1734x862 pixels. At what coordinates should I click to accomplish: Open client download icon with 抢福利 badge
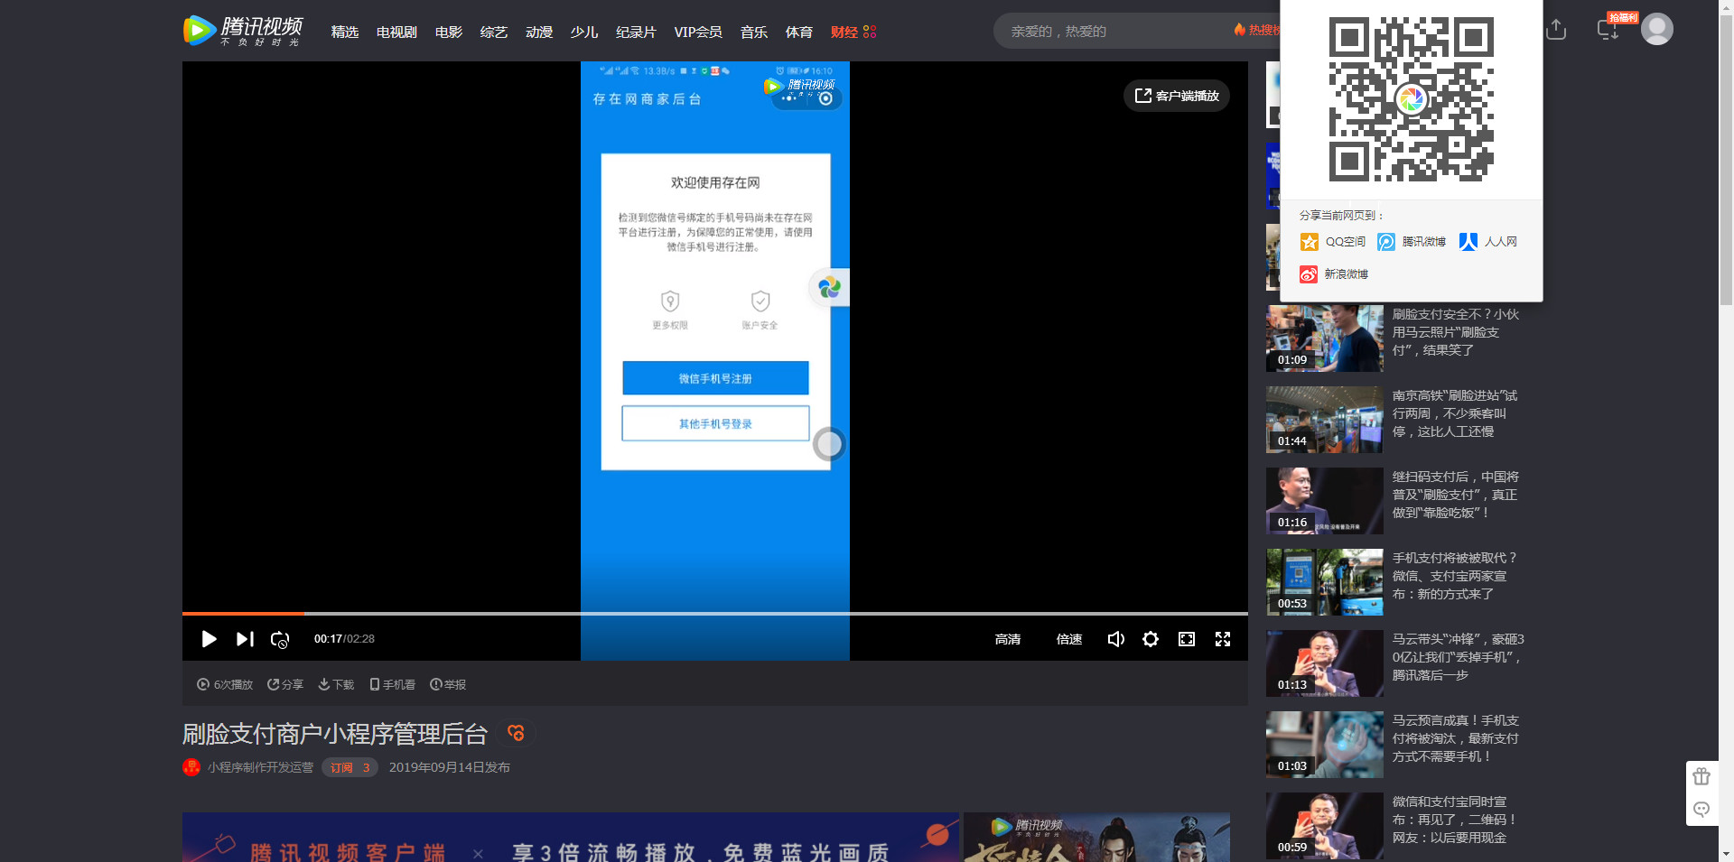pos(1608,29)
